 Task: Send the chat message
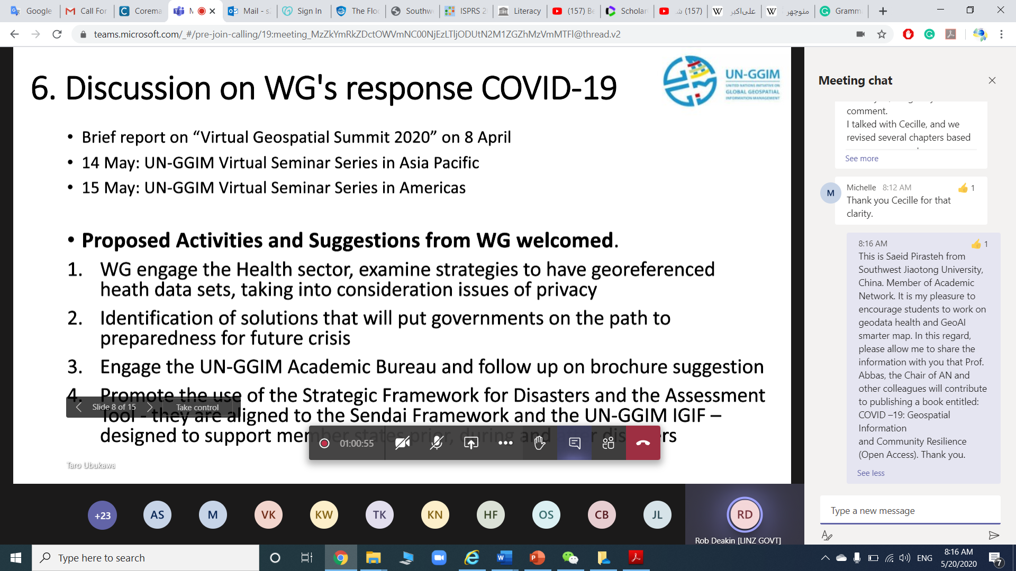[993, 536]
